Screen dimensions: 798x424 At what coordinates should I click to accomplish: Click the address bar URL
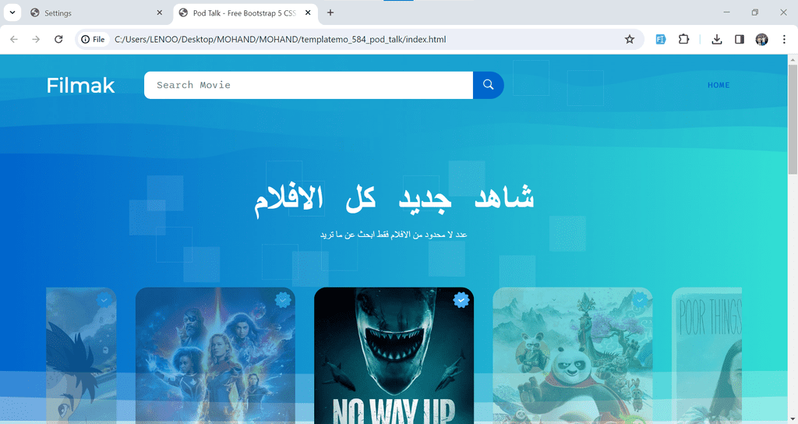pos(280,39)
